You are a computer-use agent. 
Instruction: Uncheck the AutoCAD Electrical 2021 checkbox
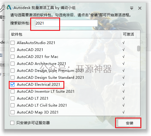pos(12,84)
